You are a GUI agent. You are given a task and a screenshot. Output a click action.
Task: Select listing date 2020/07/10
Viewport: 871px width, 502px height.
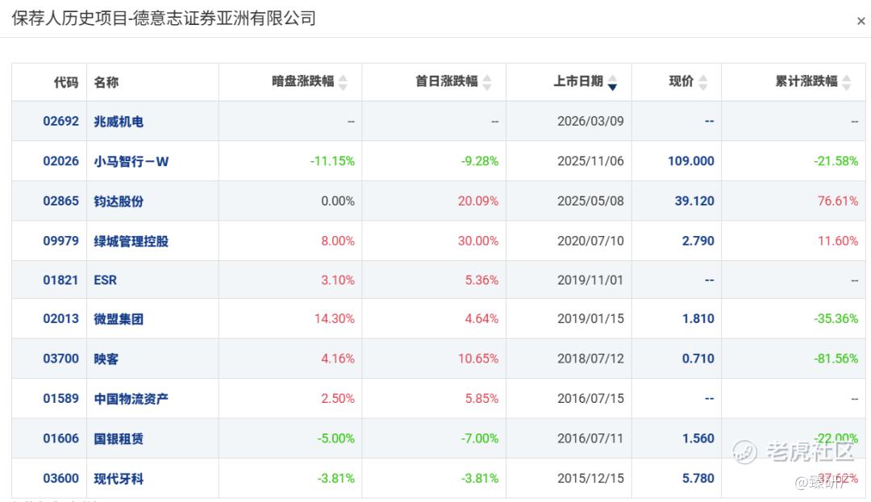pos(590,241)
